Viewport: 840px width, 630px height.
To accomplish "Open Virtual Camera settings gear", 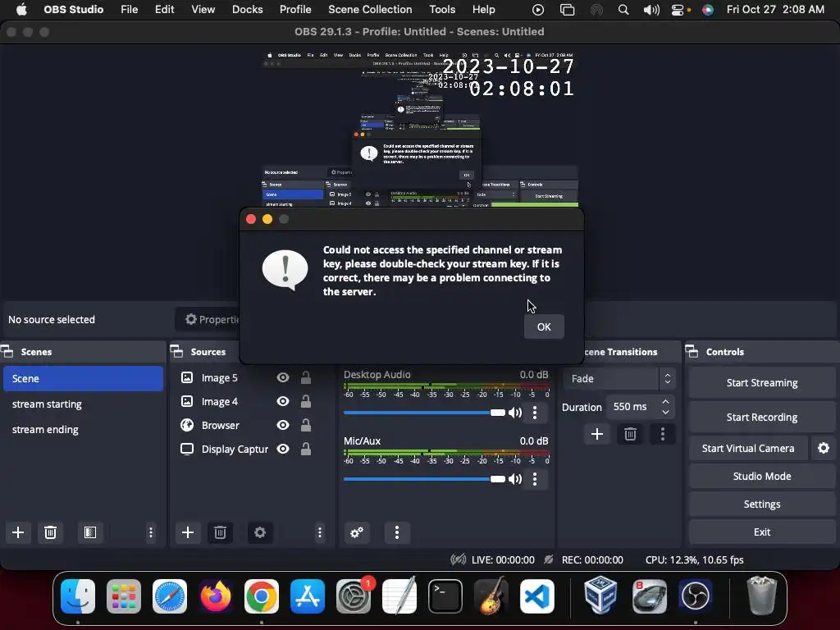I will tap(824, 448).
